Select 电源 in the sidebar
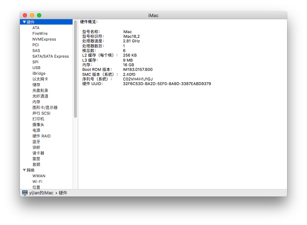The height and width of the screenshot is (225, 307). 36,130
